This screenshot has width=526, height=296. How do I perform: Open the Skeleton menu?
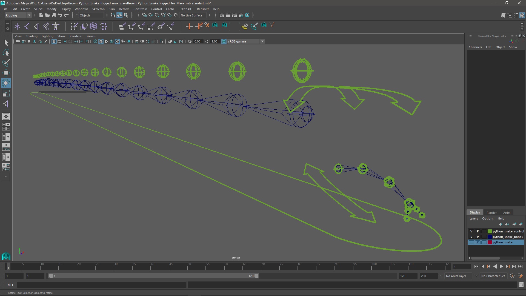coord(98,9)
